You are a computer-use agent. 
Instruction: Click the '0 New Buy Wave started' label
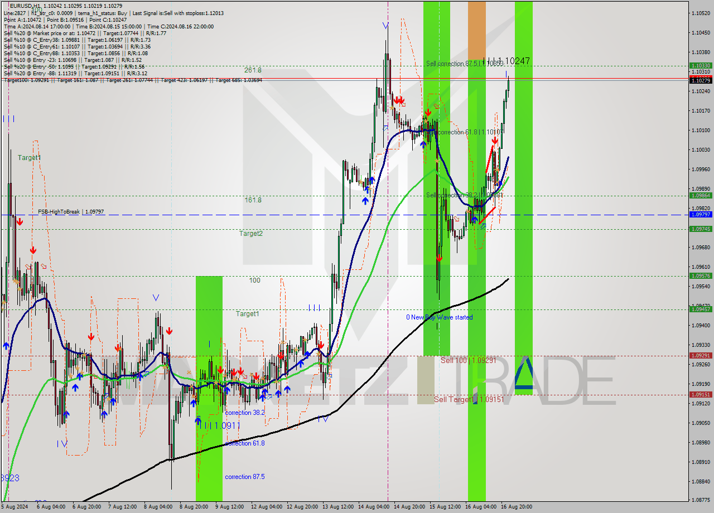coord(439,317)
